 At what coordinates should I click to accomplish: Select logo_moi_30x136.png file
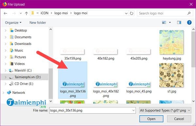click(73, 80)
